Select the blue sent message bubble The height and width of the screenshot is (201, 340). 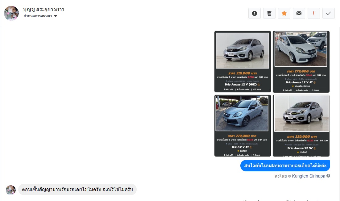(285, 165)
